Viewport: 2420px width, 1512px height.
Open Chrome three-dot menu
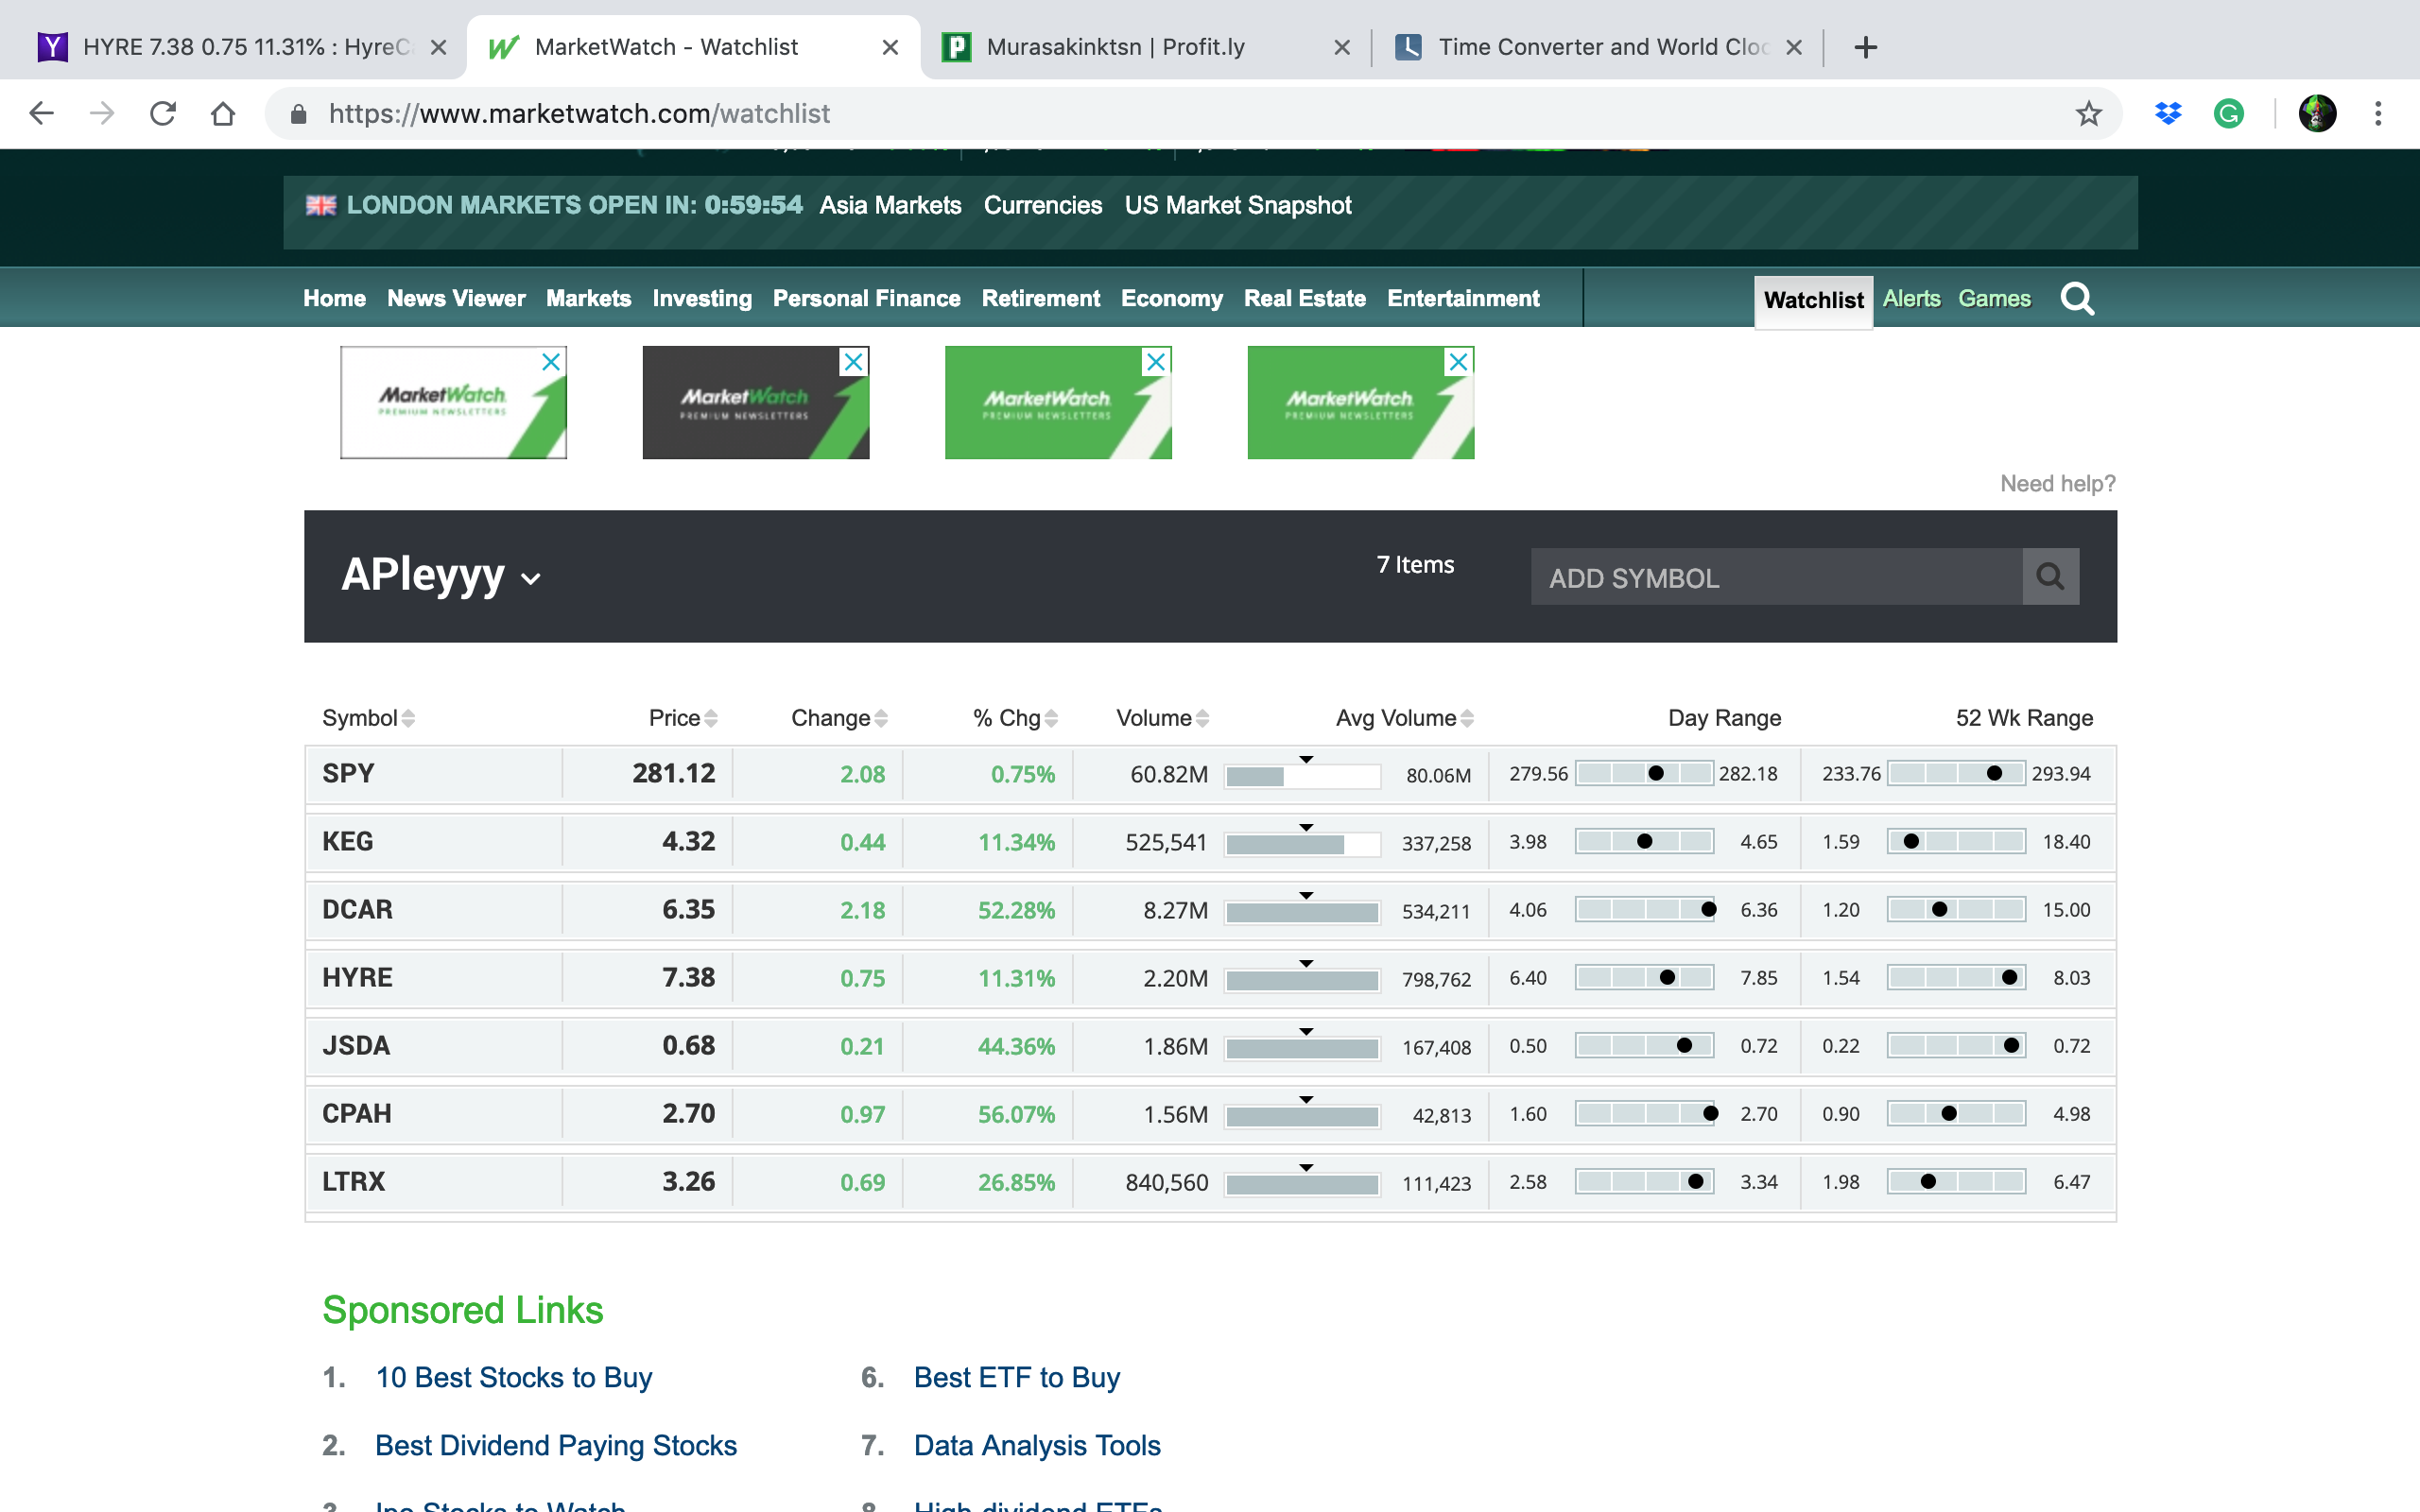click(2378, 114)
